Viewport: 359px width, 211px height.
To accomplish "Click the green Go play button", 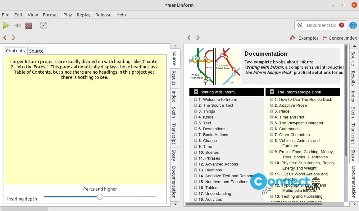I will coord(6,25).
